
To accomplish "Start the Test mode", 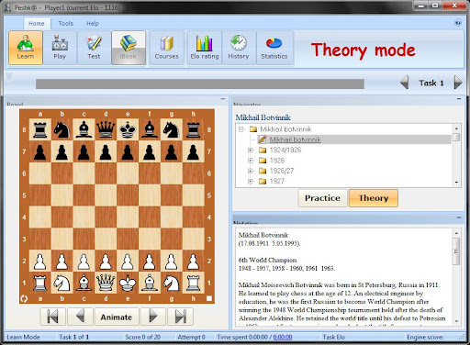I will coord(94,48).
